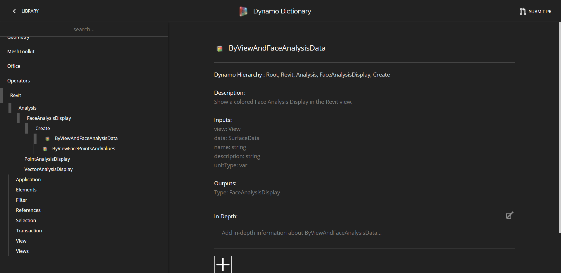Select the ByViewAndFaceAnalysisData node icon in tree
The image size is (561, 273).
[47, 139]
